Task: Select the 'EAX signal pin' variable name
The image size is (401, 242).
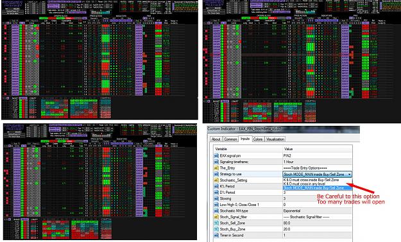Action: (230, 156)
